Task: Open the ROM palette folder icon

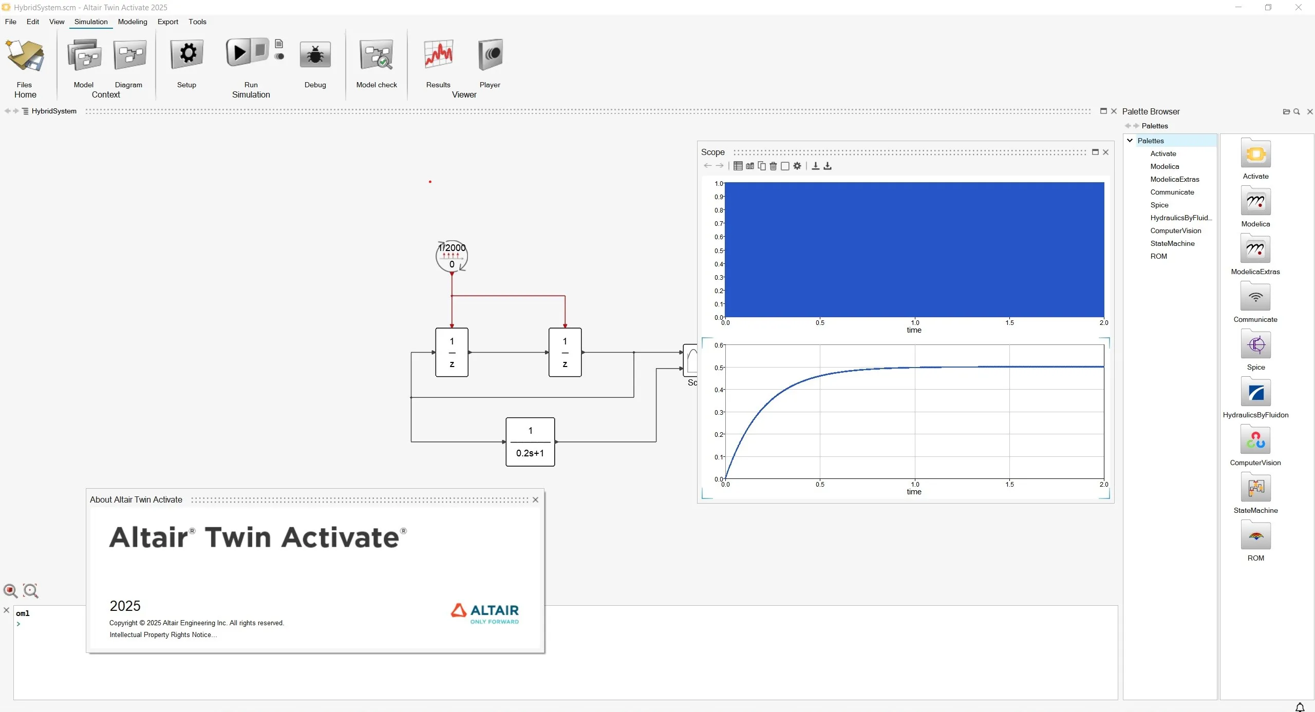Action: (1255, 535)
